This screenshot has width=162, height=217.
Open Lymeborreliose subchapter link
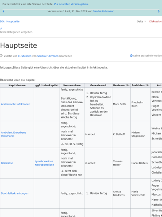[x=44, y=161]
